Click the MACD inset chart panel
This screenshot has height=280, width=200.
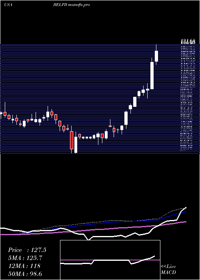click(x=110, y=260)
